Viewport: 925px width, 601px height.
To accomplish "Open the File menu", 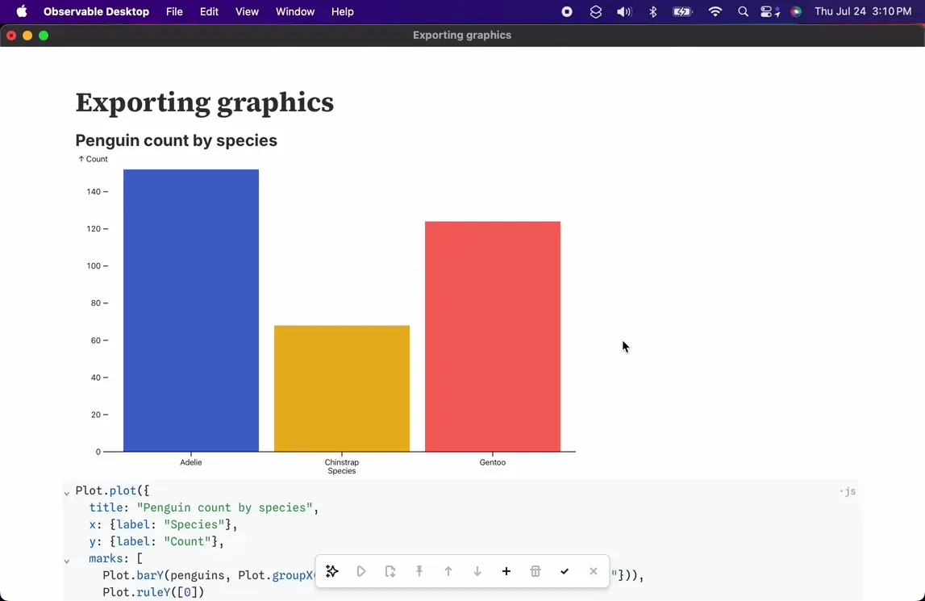I will coord(174,12).
